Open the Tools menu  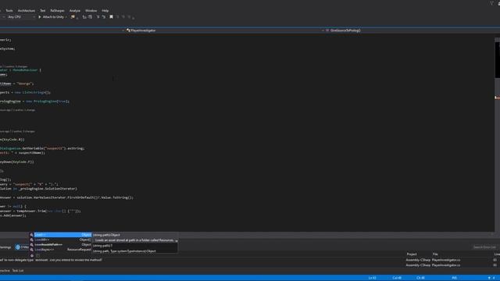(9, 10)
